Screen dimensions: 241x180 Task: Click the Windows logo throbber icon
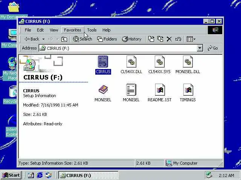pyautogui.click(x=215, y=30)
